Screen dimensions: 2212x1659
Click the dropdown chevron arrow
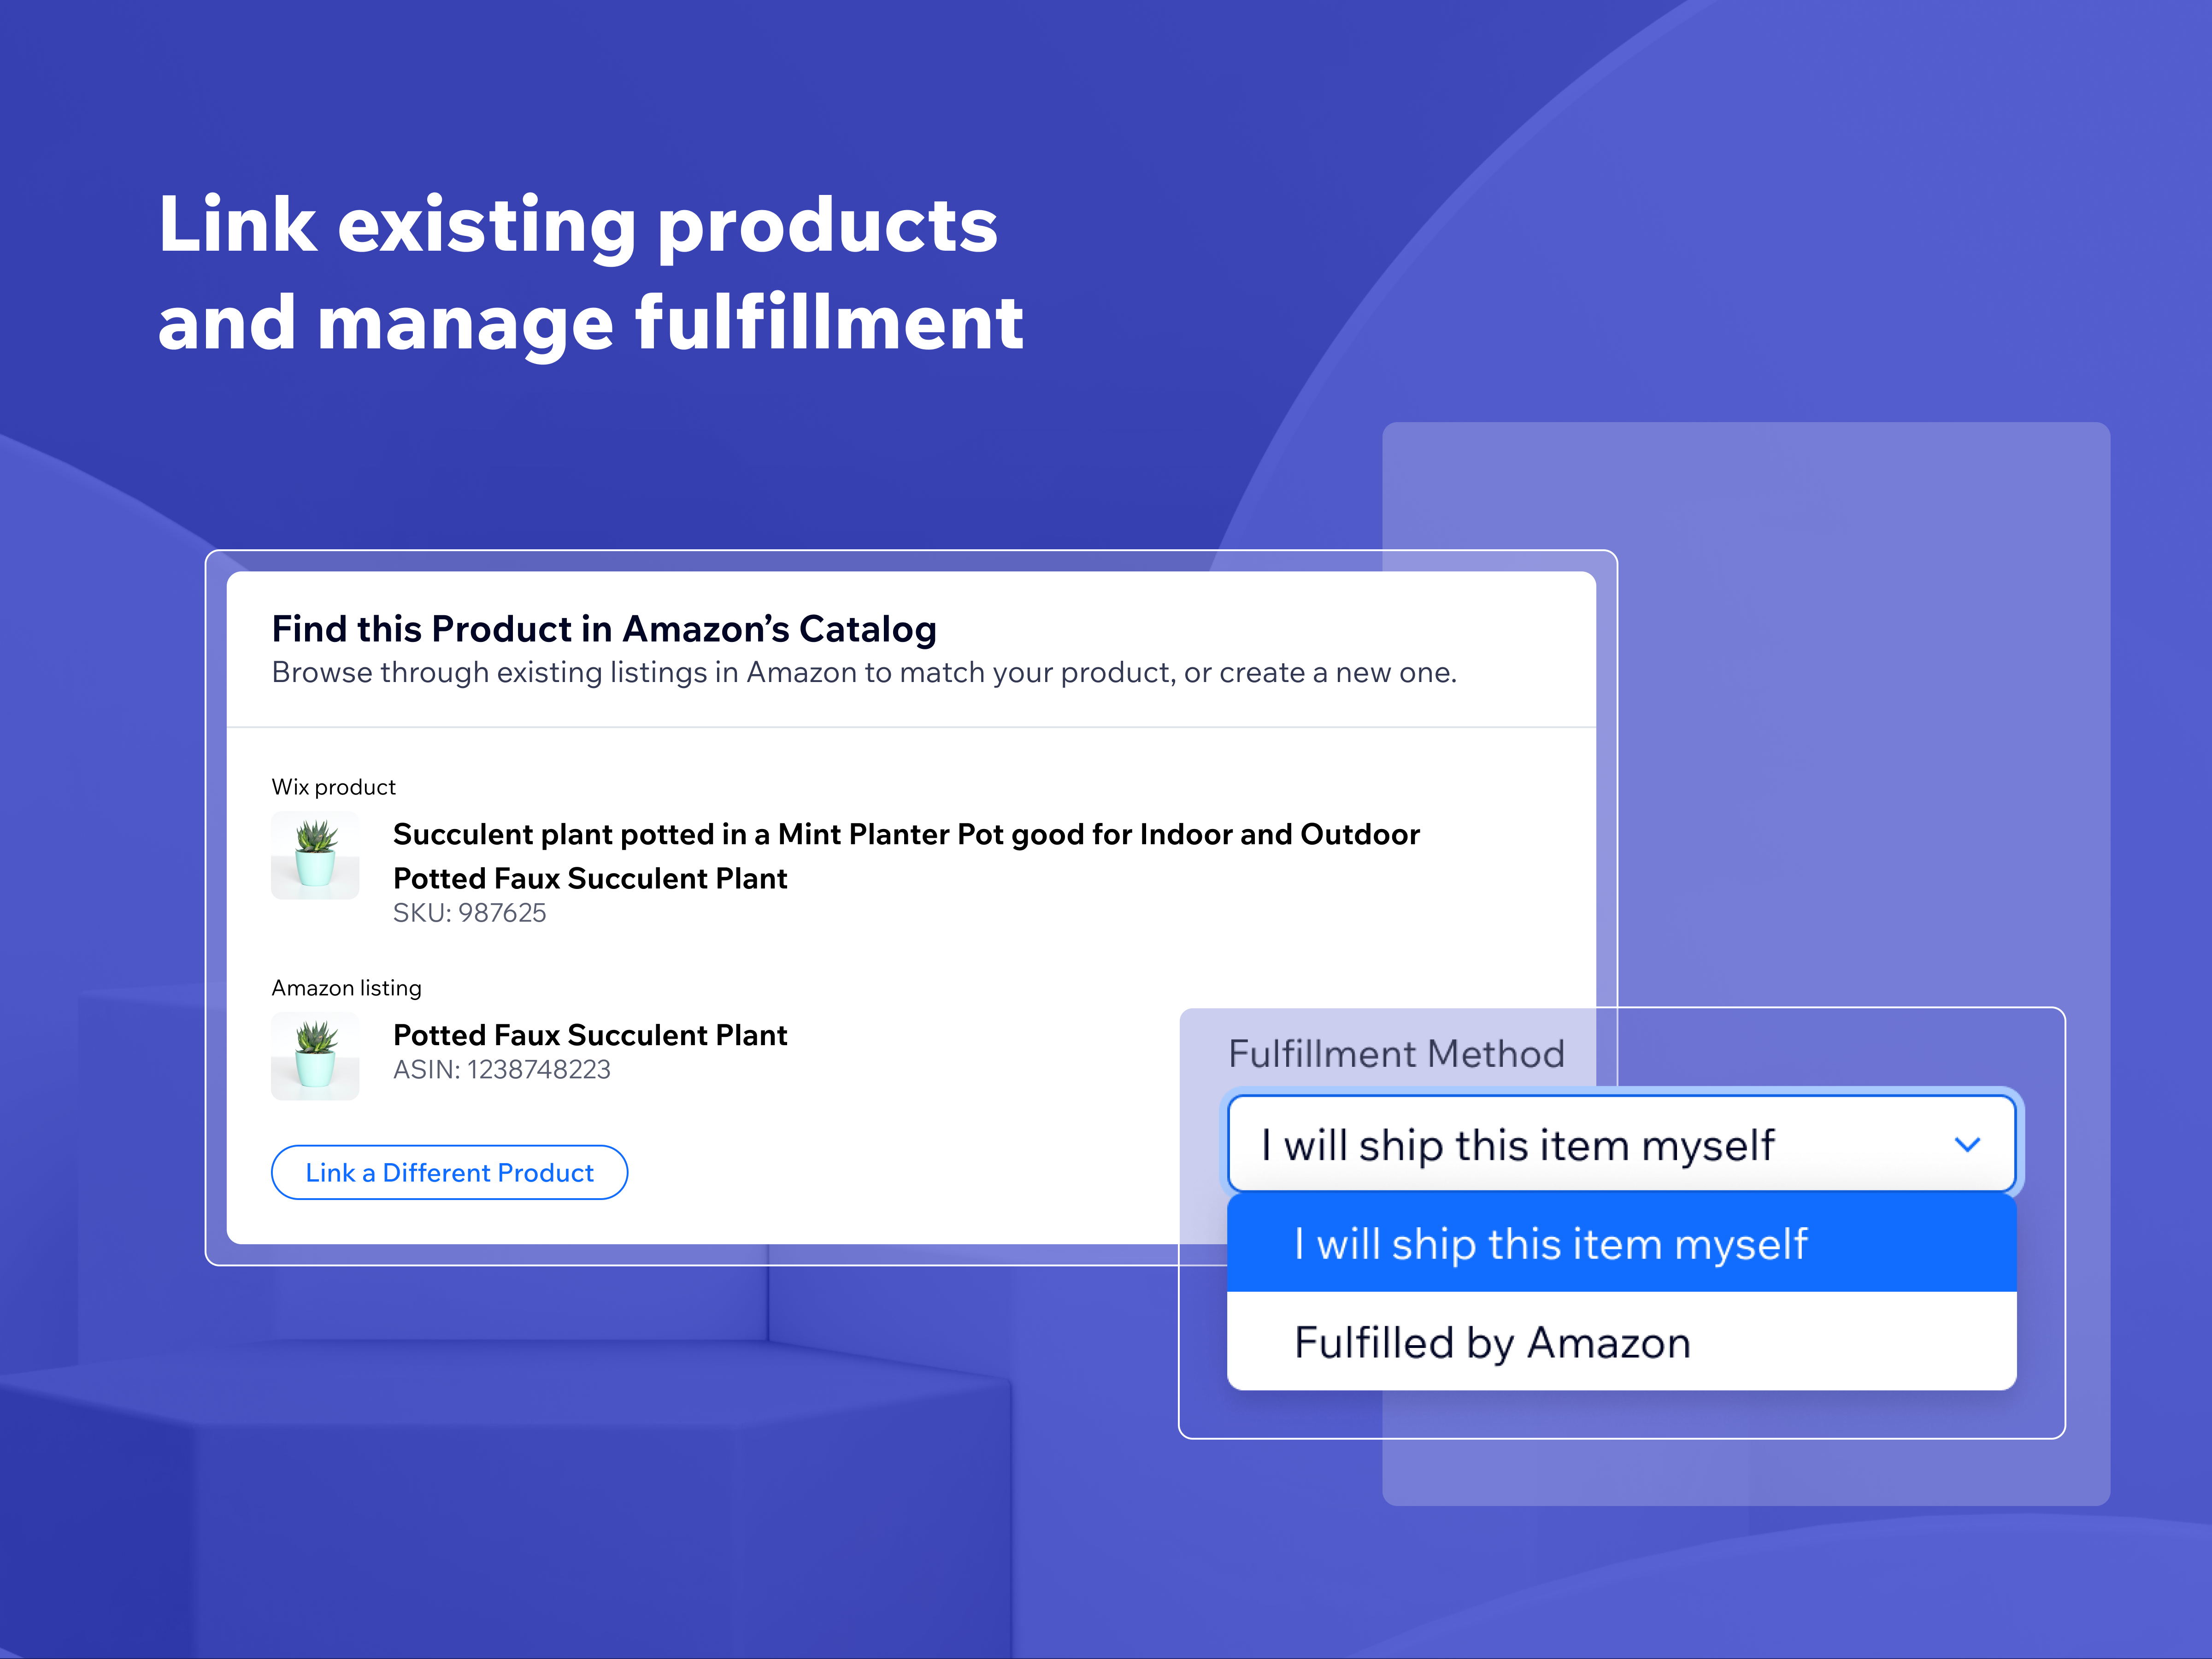[1966, 1145]
